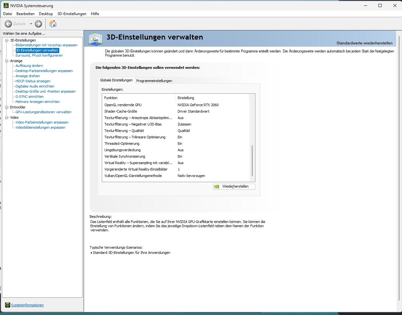Click the Zulassen value cell
This screenshot has height=315, width=402.
184,124
